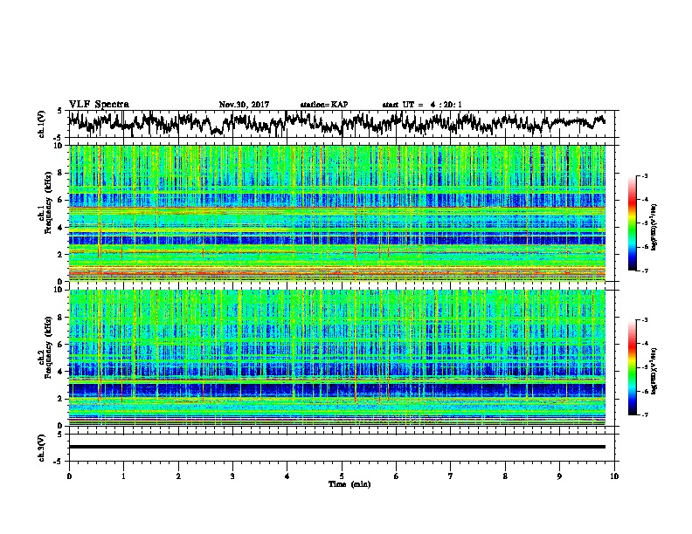Click the ch.1 spectrogram color bar
Screen dimensions: 692x534
click(x=632, y=223)
